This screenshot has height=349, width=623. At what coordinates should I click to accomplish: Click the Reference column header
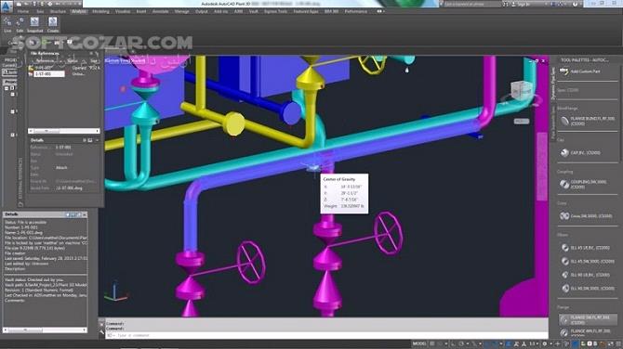[x=46, y=60]
